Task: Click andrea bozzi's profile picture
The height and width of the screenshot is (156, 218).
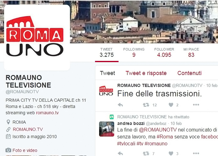Action: click(107, 129)
